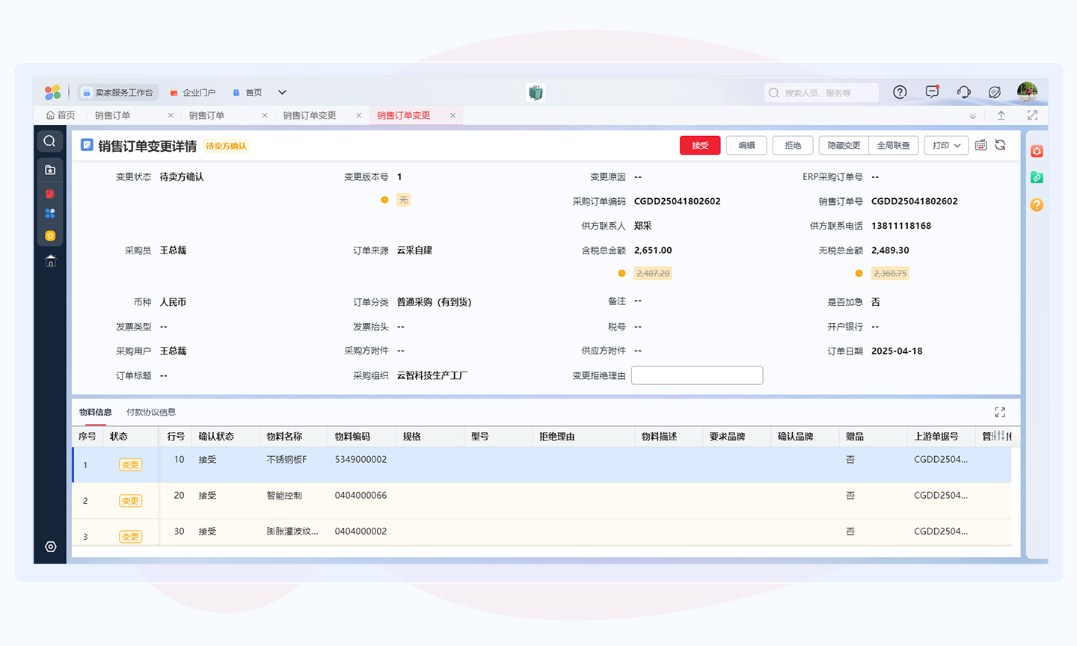Expand the material table to fullscreen
Viewport: 1077px width, 646px height.
pyautogui.click(x=1000, y=412)
